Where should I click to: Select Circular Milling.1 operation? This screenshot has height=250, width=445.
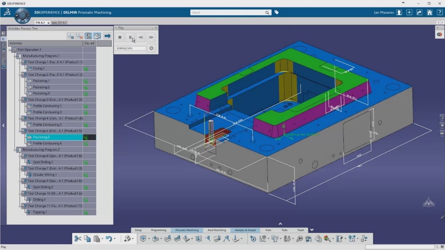tap(45, 175)
